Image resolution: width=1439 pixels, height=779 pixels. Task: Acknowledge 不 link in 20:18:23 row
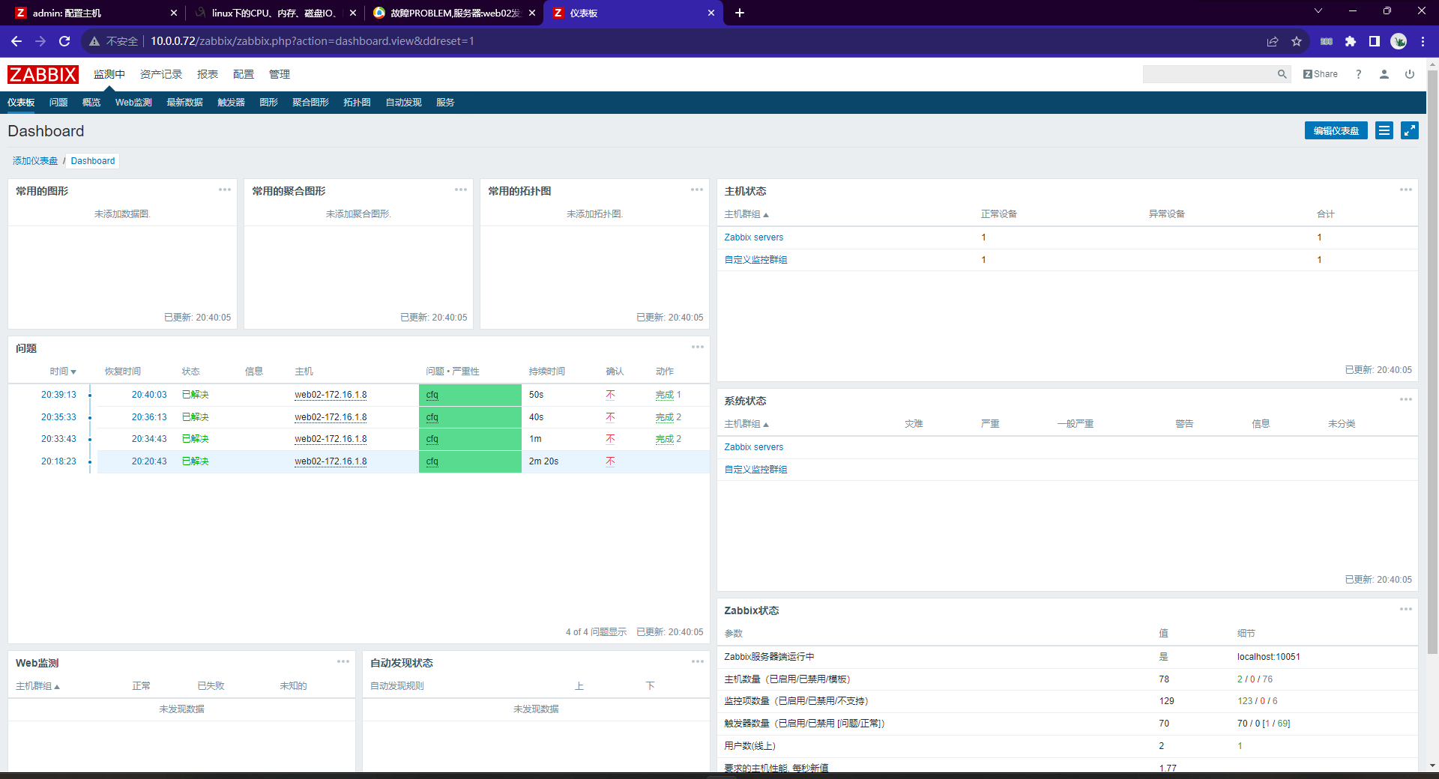pos(610,461)
